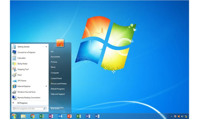This screenshot has height=119, width=199.
Task: Launch Outlook from the taskbar
Action: 60,116
